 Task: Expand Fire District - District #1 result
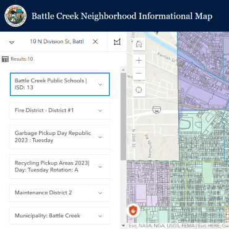coord(100,111)
